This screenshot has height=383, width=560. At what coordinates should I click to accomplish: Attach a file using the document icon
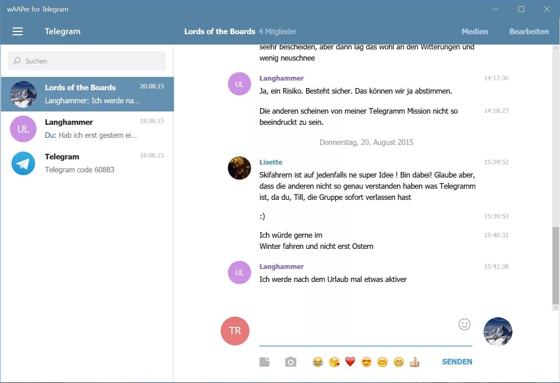coord(264,362)
